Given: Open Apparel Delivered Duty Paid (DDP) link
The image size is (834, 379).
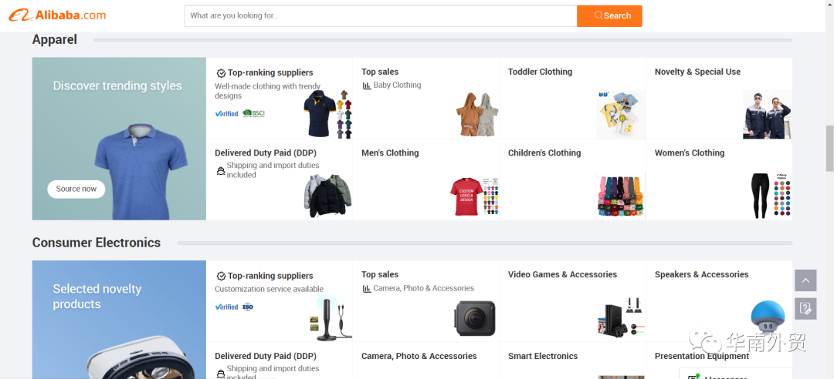Looking at the screenshot, I should (x=266, y=153).
